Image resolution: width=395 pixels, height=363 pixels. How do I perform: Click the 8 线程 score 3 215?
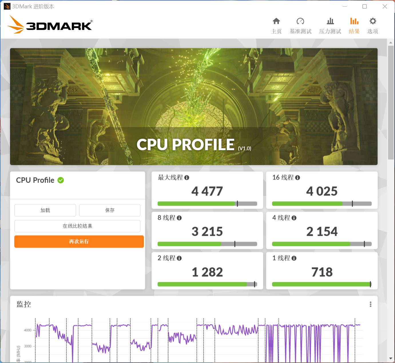tap(207, 232)
